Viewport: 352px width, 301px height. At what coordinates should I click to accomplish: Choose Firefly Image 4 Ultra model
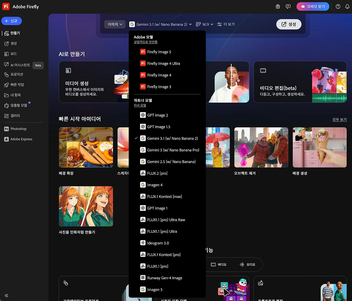pyautogui.click(x=167, y=64)
